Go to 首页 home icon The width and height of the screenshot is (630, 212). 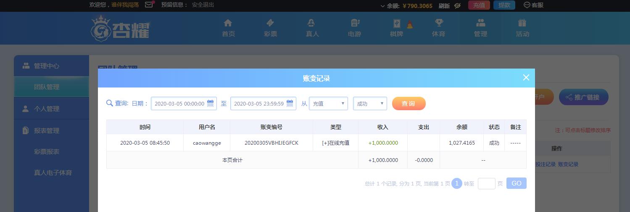[x=228, y=23]
